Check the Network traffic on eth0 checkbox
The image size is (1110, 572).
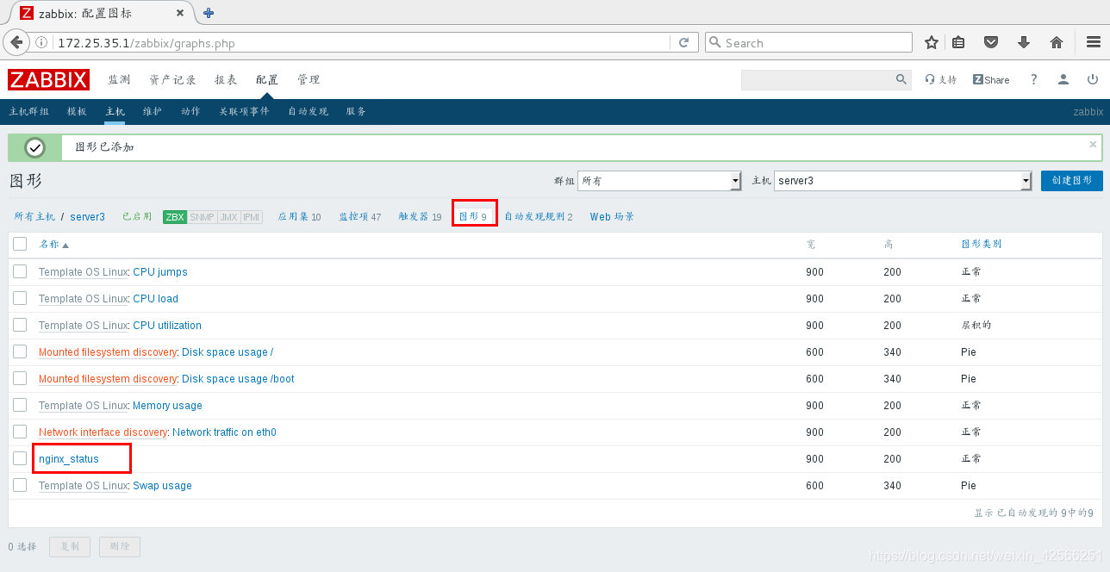(20, 432)
